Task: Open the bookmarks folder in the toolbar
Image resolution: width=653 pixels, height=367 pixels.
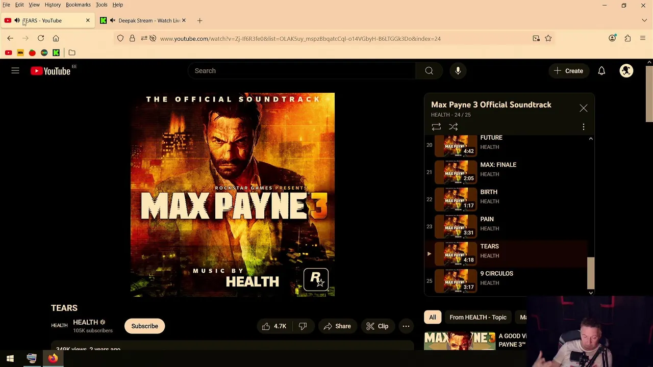Action: (x=72, y=53)
